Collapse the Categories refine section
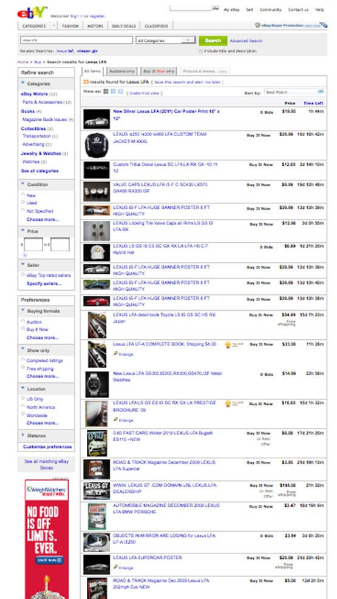This screenshot has width=337, height=599. point(23,83)
